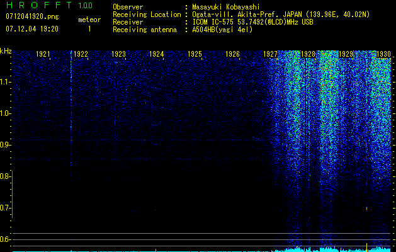The width and height of the screenshot is (396, 252).
Task: Click time marker 1930
Action: (383, 54)
